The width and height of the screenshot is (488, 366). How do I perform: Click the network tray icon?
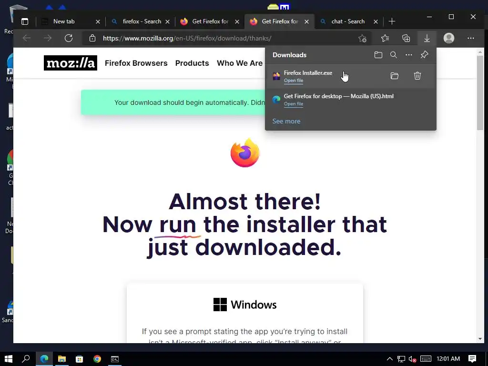[401, 359]
